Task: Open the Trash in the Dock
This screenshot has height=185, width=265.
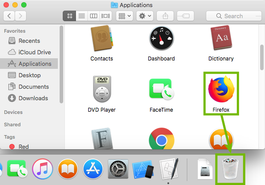Action: (x=230, y=169)
